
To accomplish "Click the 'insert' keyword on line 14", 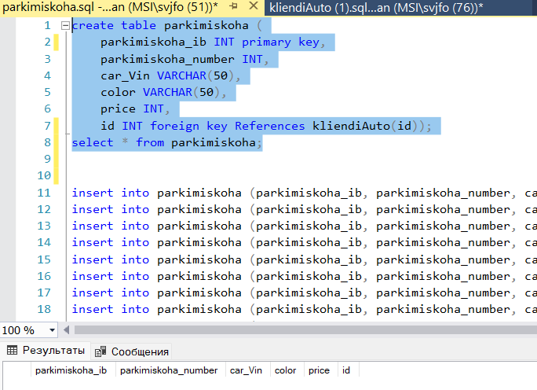I will (x=93, y=242).
